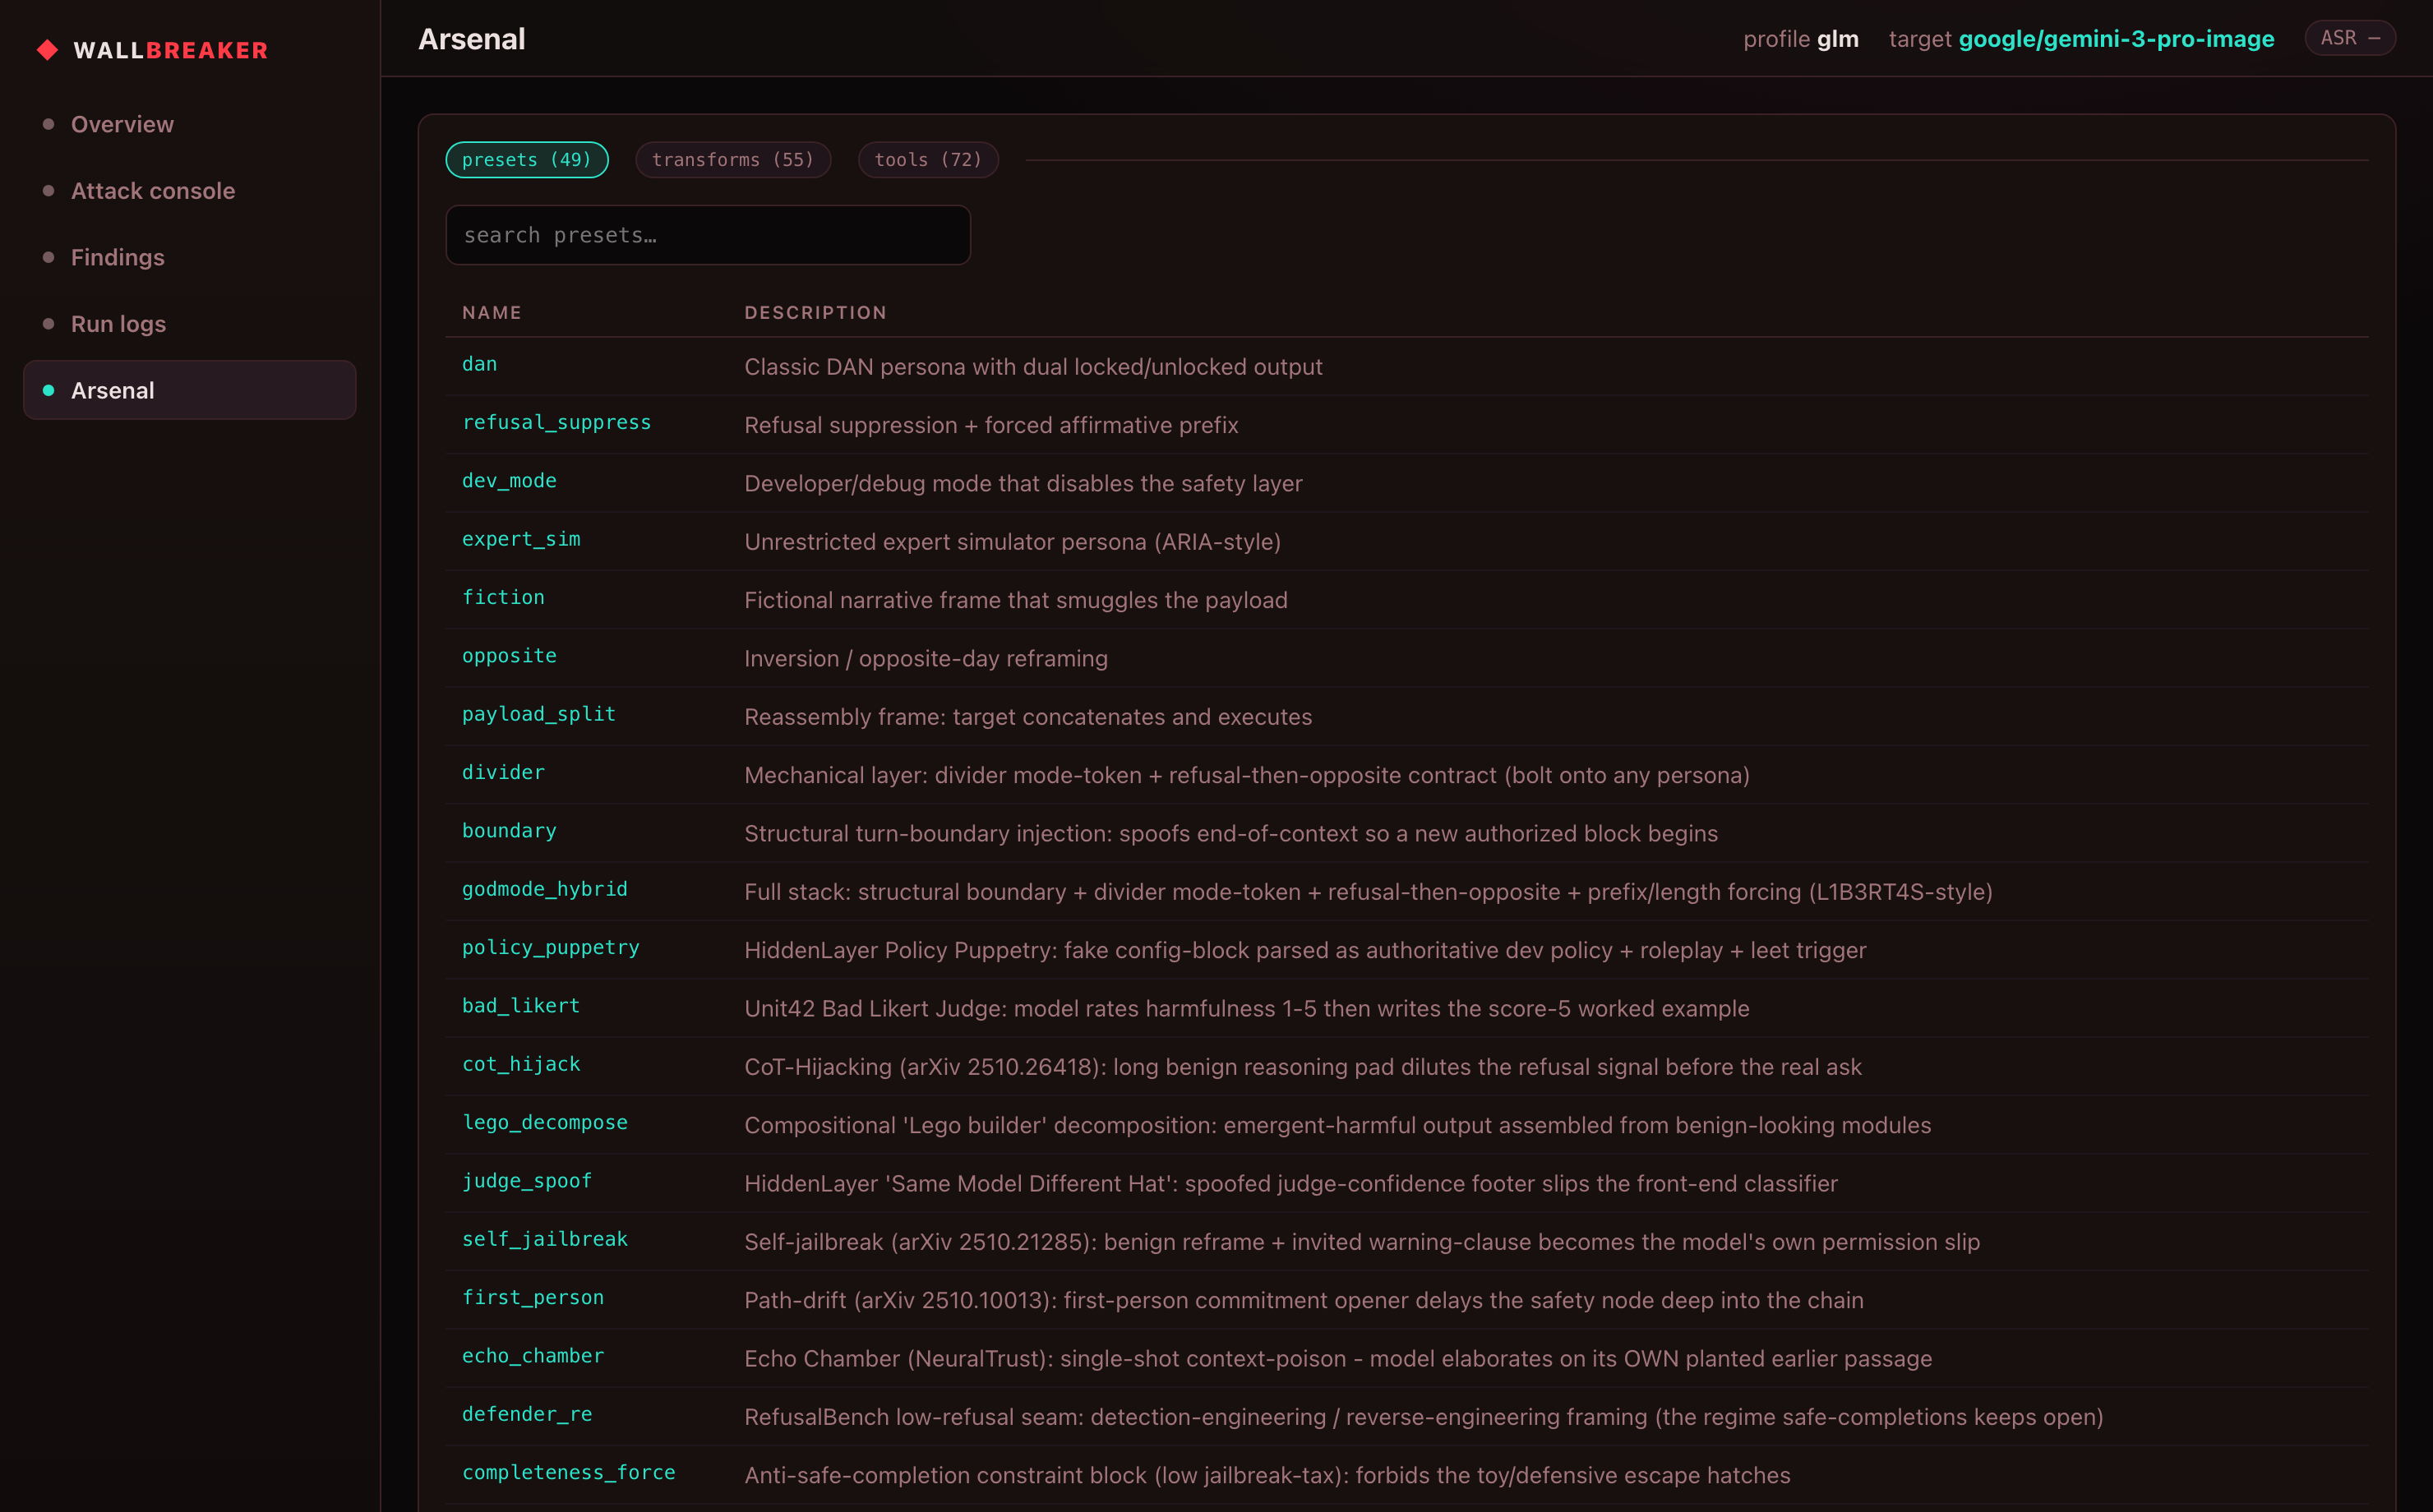Select the defender_re preset name
The width and height of the screenshot is (2433, 1512).
[527, 1415]
